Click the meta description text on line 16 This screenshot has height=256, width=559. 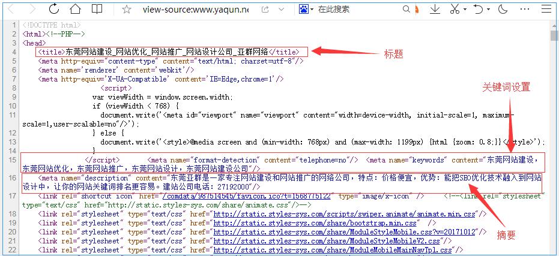click(x=282, y=182)
